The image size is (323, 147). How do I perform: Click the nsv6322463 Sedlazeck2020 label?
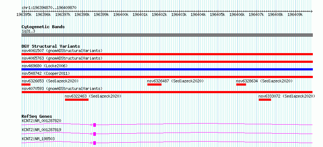(x=93, y=96)
